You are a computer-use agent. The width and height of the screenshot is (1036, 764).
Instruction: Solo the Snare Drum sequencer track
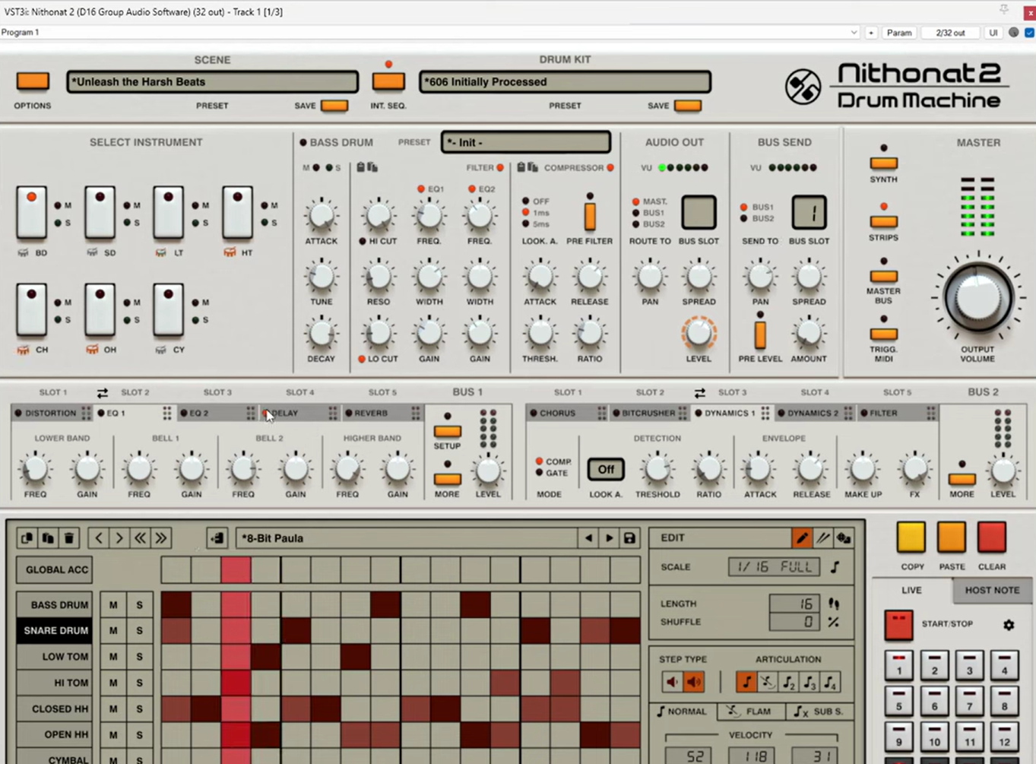click(139, 631)
